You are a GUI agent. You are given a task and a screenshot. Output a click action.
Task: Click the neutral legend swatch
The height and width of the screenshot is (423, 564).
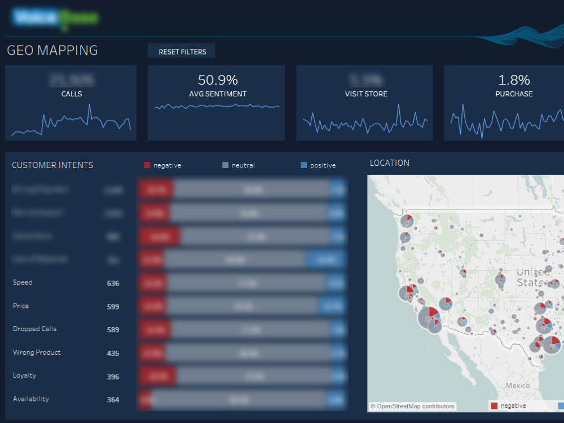click(224, 165)
